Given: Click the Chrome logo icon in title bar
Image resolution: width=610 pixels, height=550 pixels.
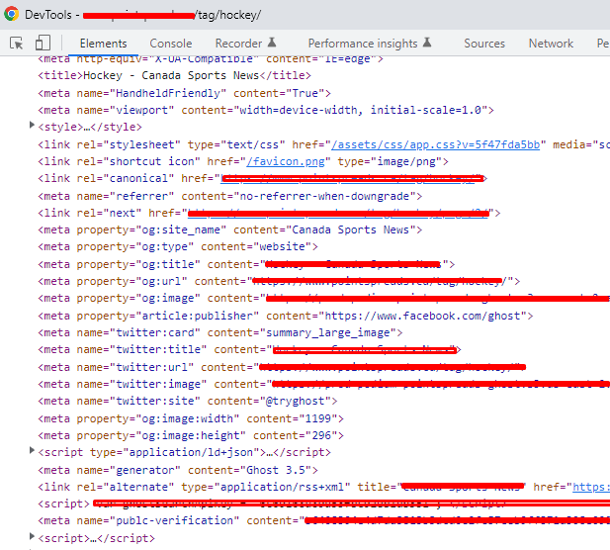Looking at the screenshot, I should click(11, 14).
